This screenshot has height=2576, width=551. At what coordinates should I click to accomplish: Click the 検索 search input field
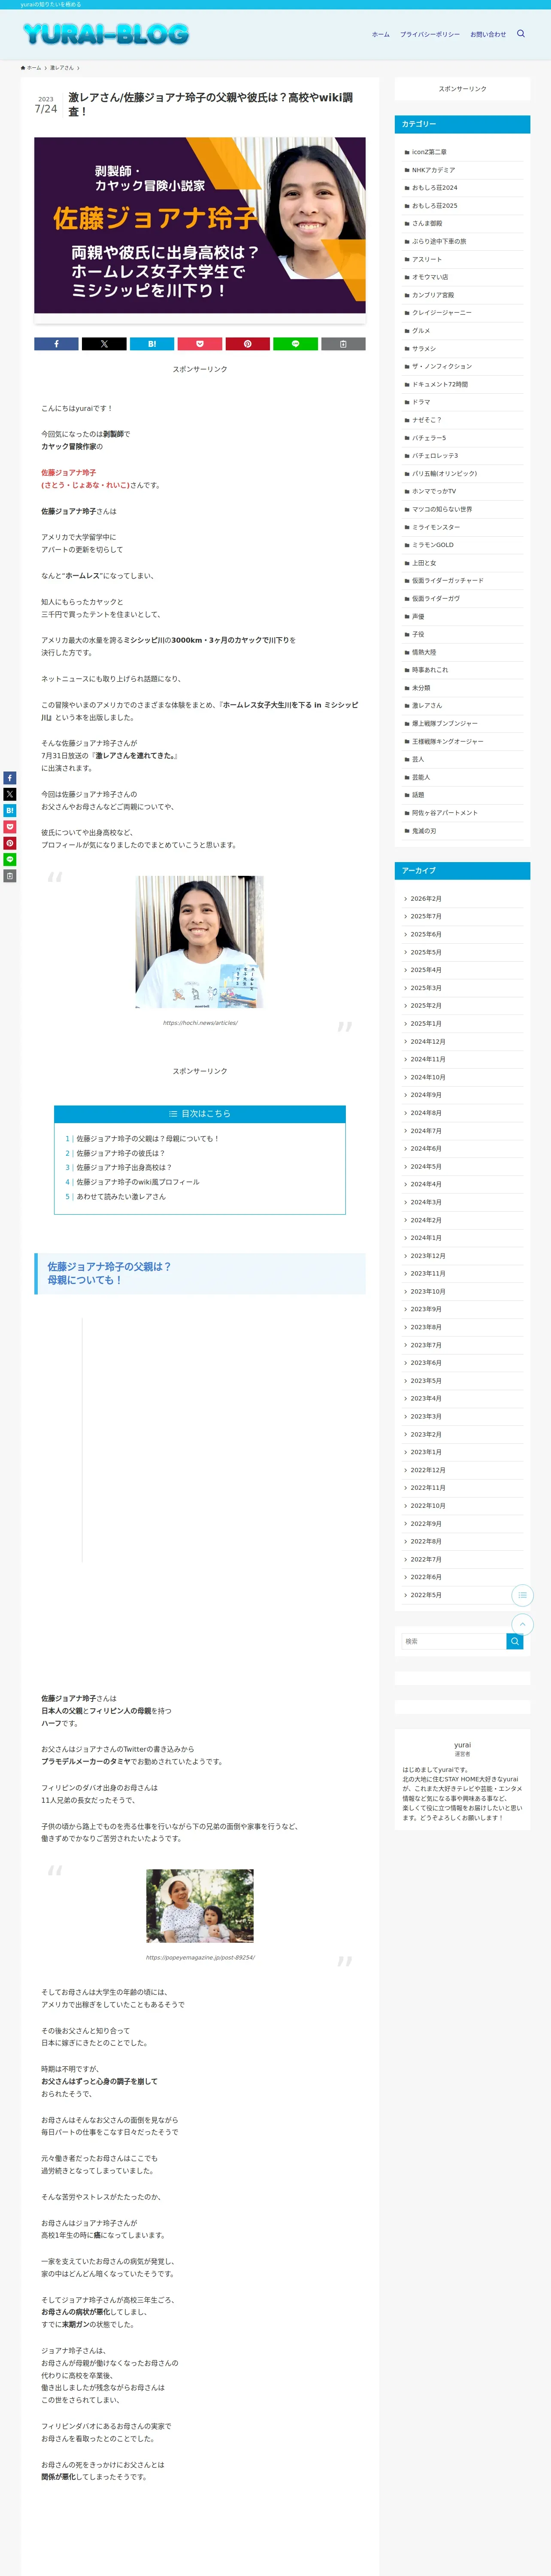point(455,1642)
